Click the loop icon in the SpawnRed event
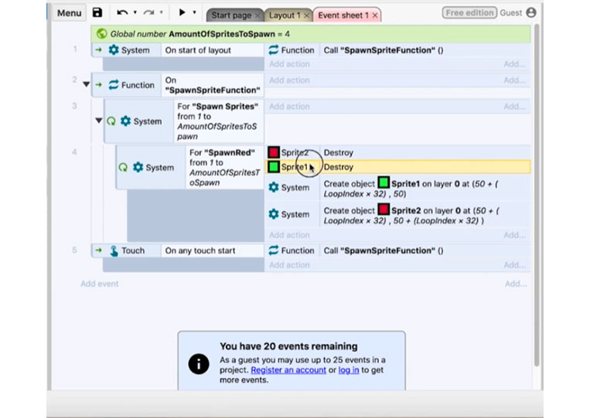 [123, 167]
